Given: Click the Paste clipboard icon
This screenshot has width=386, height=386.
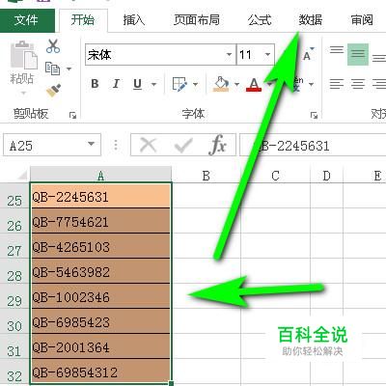Looking at the screenshot, I should click(x=24, y=55).
